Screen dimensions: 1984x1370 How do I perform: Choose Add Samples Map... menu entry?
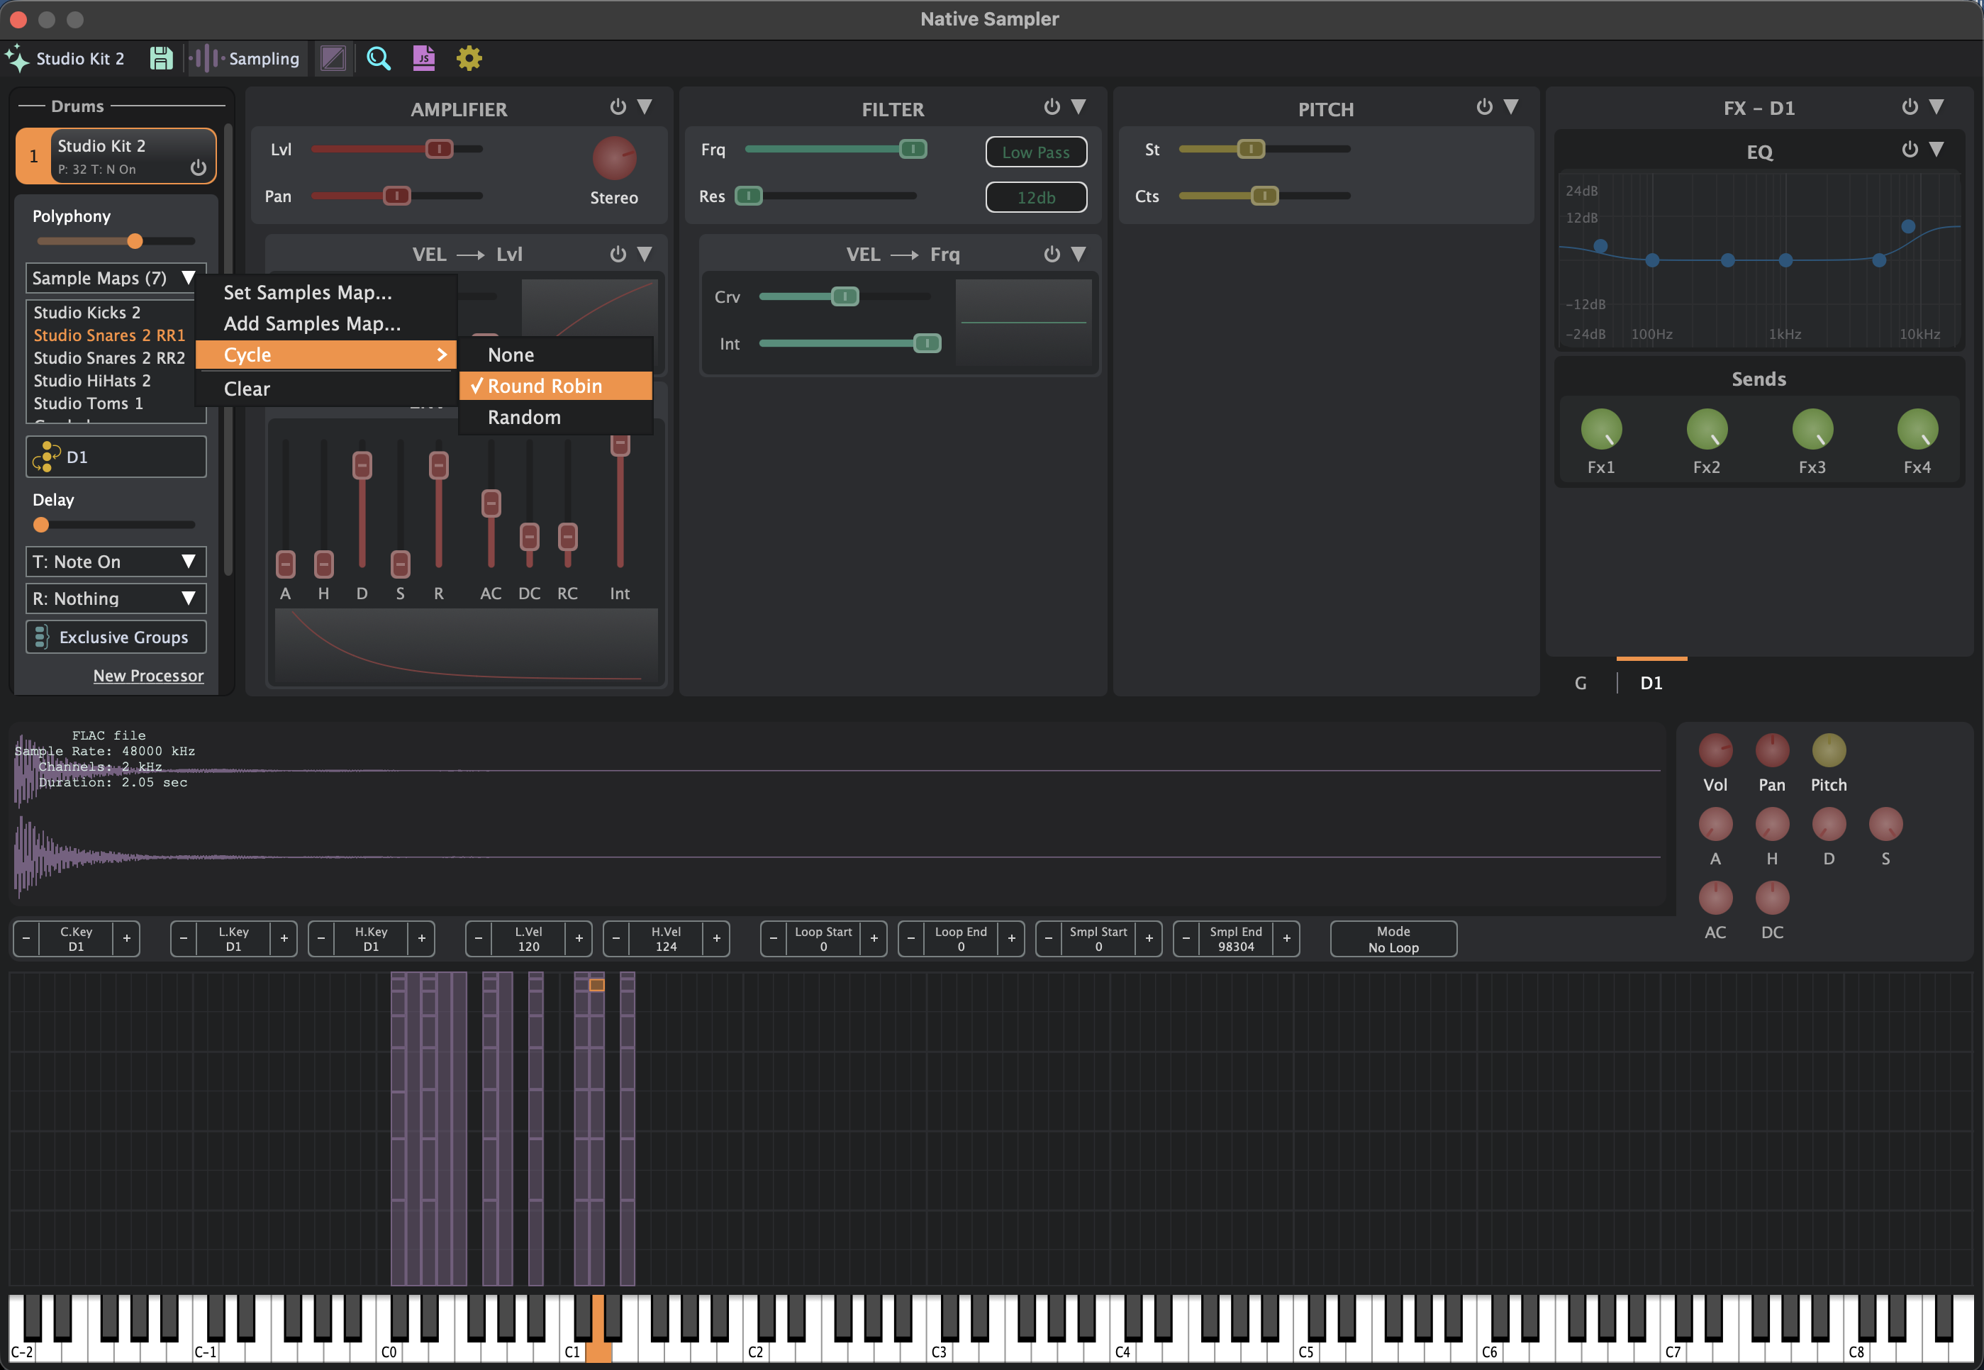(x=311, y=323)
